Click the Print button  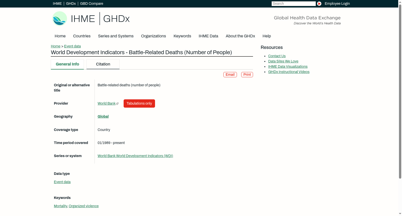247,75
